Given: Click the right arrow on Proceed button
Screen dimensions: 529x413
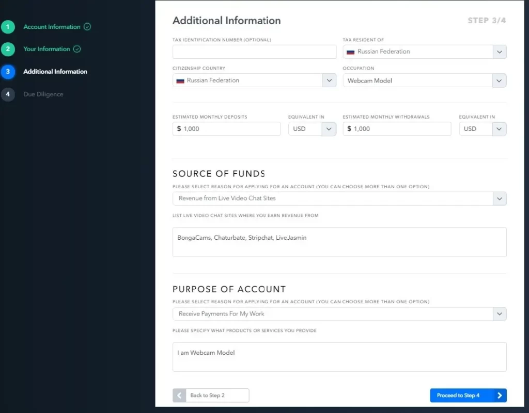Looking at the screenshot, I should (500, 395).
